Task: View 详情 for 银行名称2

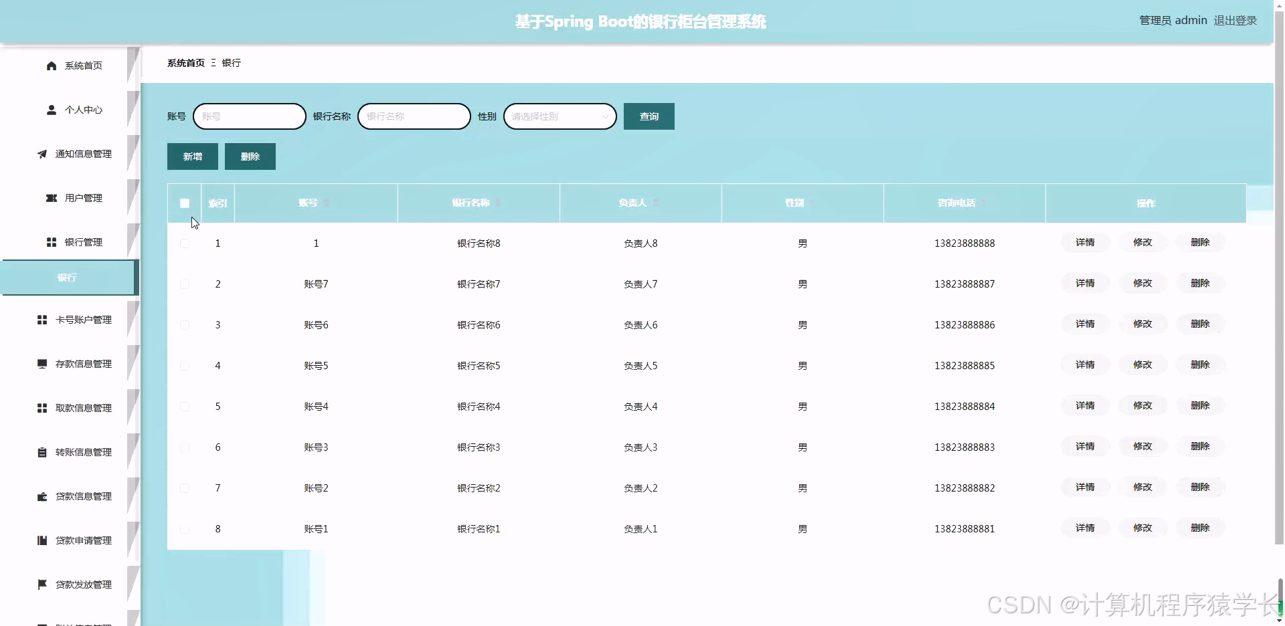Action: [1085, 487]
